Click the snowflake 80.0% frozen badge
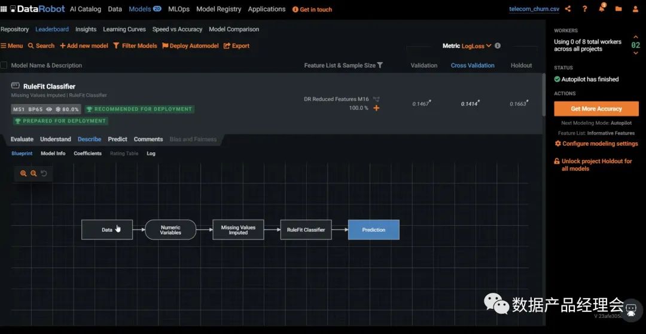Image resolution: width=646 pixels, height=334 pixels. tap(67, 109)
